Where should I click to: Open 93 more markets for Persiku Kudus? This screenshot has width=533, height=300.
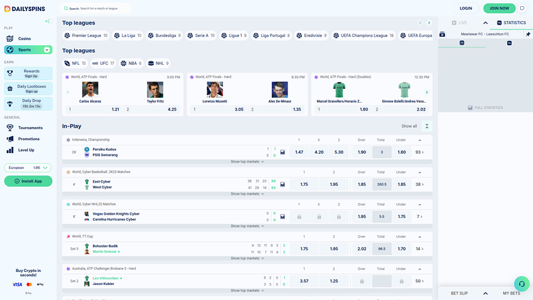(420, 152)
